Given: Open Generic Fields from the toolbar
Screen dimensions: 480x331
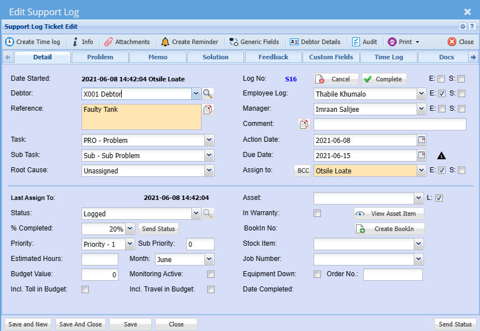Looking at the screenshot, I should (x=254, y=42).
